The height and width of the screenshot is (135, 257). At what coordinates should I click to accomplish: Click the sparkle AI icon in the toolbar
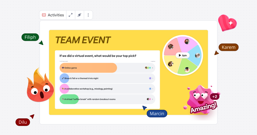[79, 15]
